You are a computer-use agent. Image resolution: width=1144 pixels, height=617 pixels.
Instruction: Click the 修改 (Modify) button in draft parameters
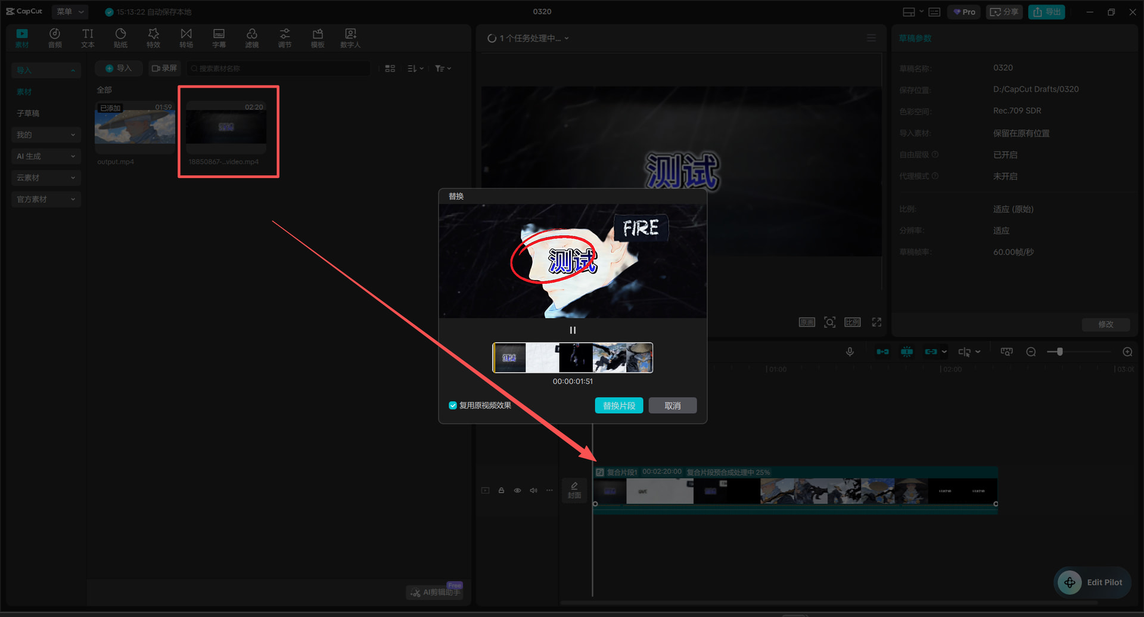[1106, 324]
